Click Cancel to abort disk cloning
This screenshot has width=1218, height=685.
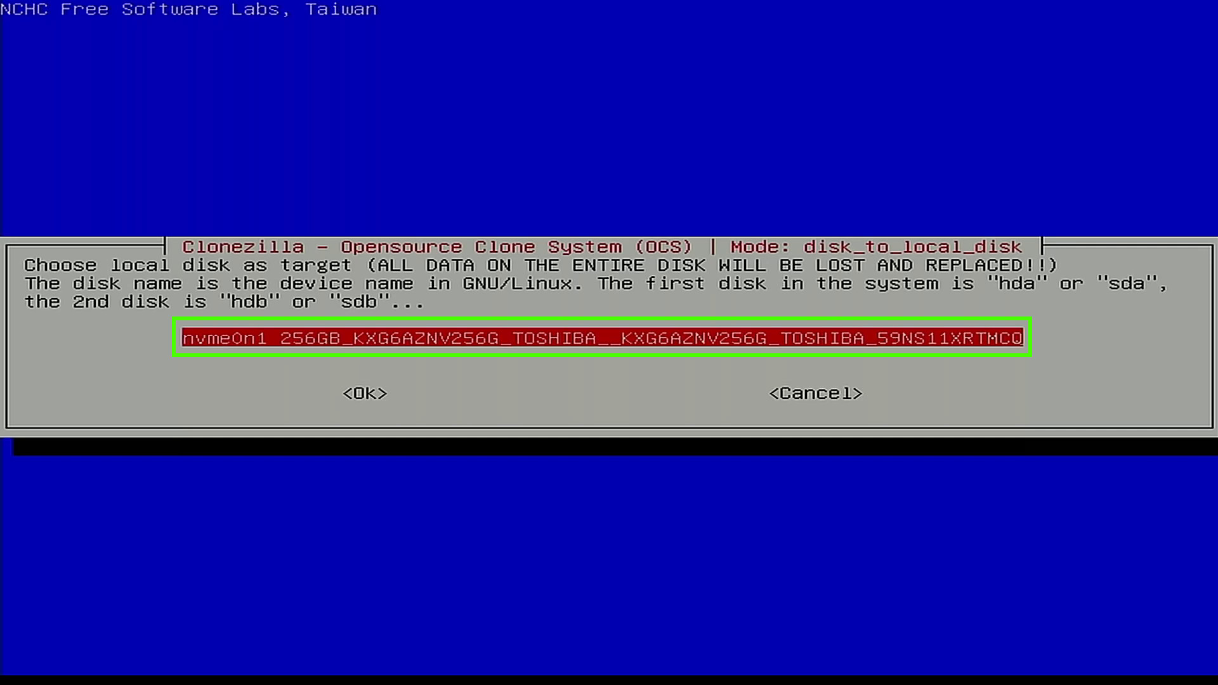(x=815, y=393)
